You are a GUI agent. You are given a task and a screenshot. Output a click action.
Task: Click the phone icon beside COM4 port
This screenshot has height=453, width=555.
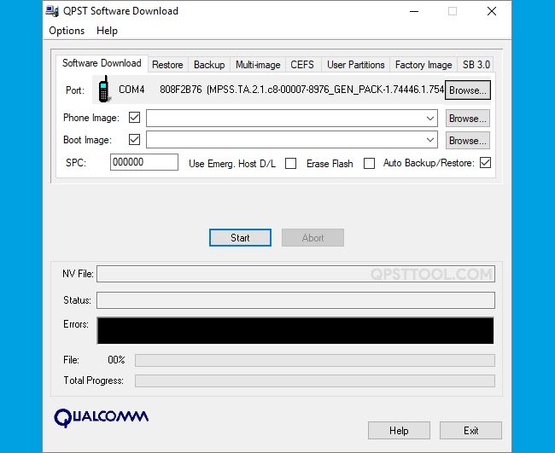coord(103,89)
